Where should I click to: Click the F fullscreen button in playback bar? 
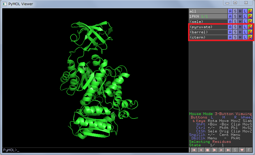[249, 150]
